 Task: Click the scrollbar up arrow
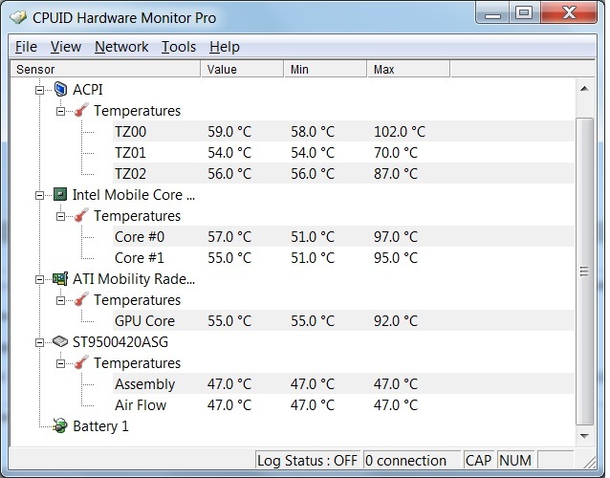[x=584, y=89]
